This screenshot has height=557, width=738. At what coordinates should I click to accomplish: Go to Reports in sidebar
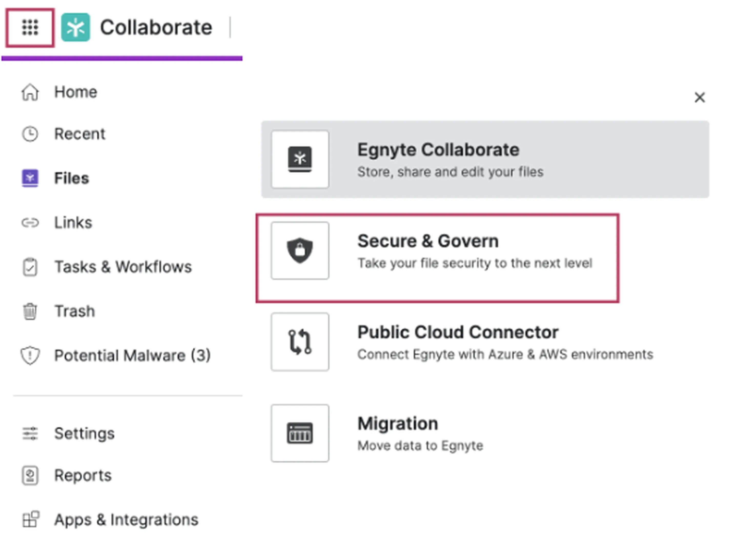coord(83,475)
